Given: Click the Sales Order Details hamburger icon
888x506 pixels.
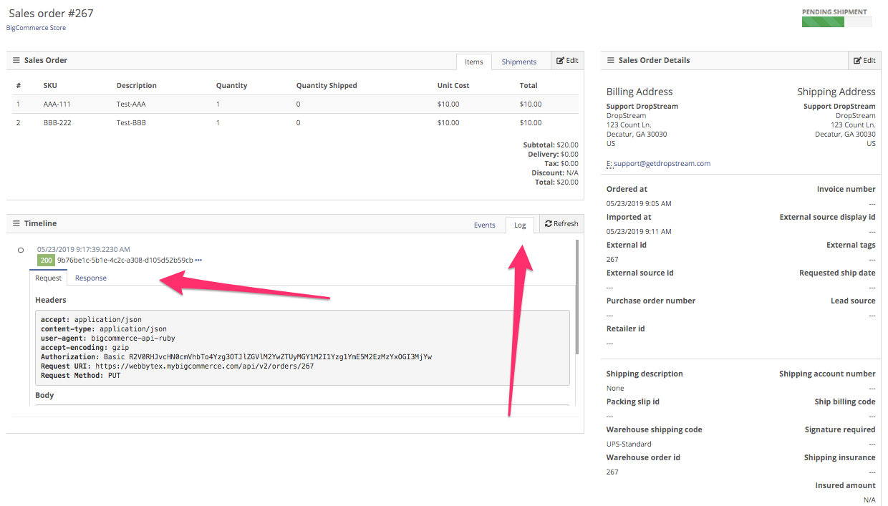Looking at the screenshot, I should tap(611, 61).
